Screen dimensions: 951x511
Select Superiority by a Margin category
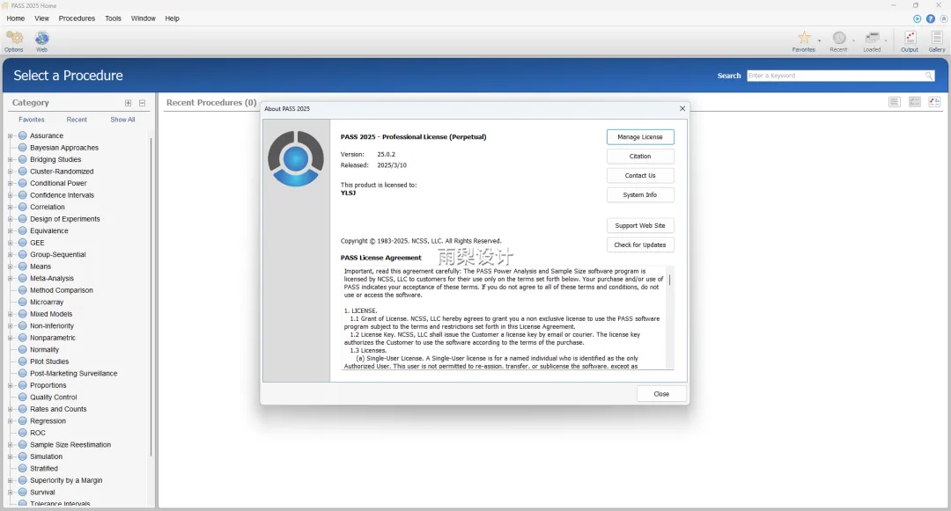tap(66, 480)
